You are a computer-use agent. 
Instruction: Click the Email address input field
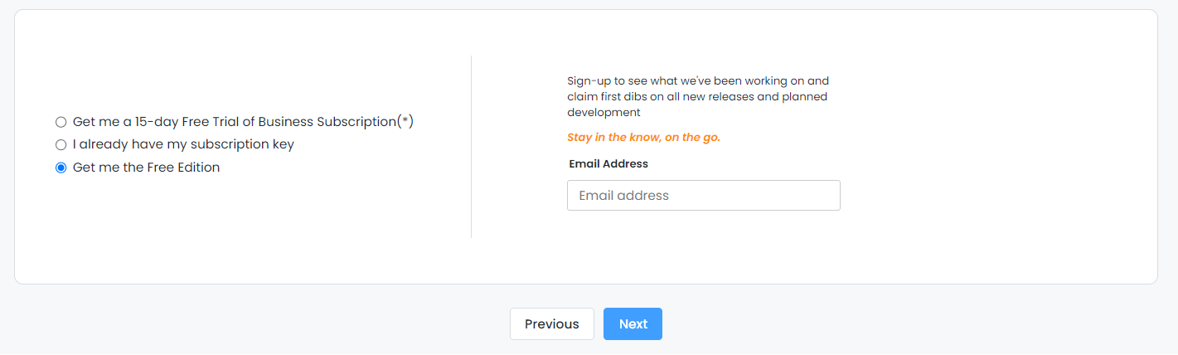point(703,196)
